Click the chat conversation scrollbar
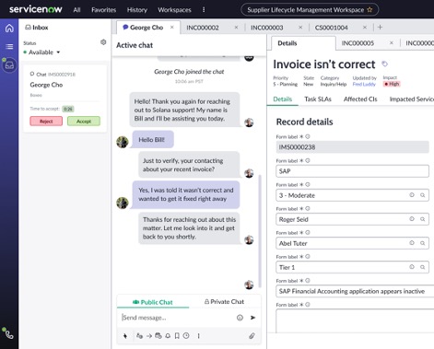The height and width of the screenshot is (349, 434). click(x=260, y=231)
